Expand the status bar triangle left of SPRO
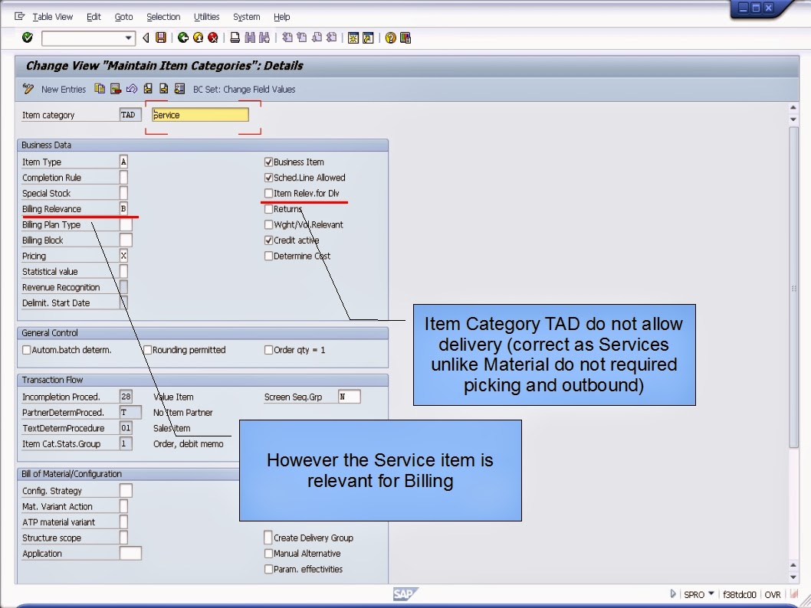The height and width of the screenshot is (608, 811). click(673, 594)
